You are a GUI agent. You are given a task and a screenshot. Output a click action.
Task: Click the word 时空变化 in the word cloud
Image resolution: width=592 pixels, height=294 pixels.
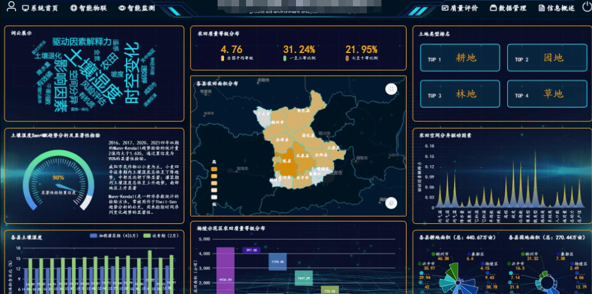pyautogui.click(x=132, y=74)
